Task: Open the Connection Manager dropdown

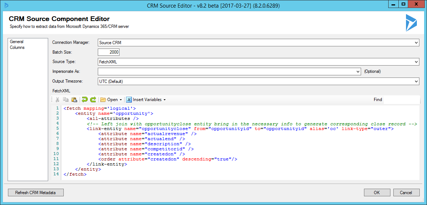Action: (416, 43)
